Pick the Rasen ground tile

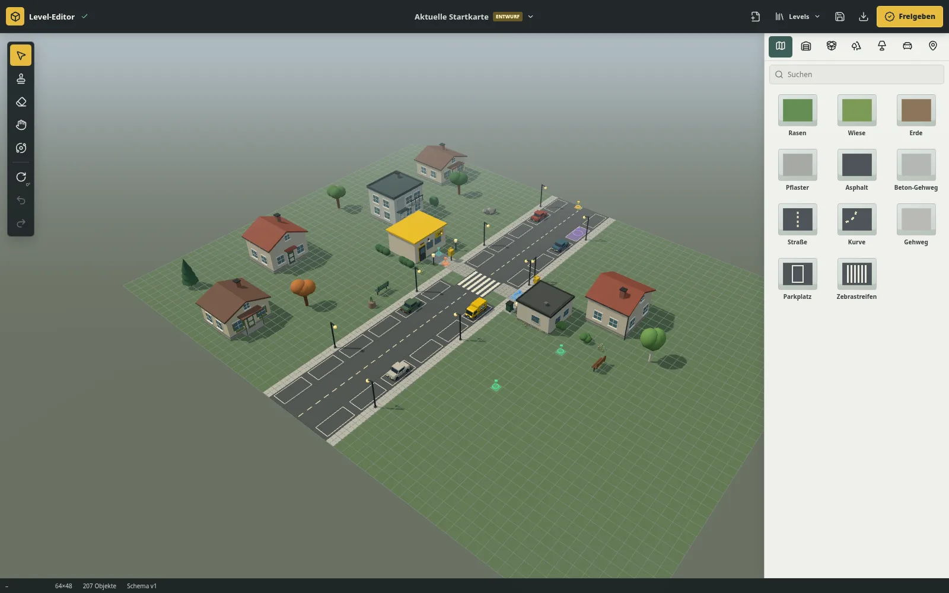pyautogui.click(x=797, y=116)
